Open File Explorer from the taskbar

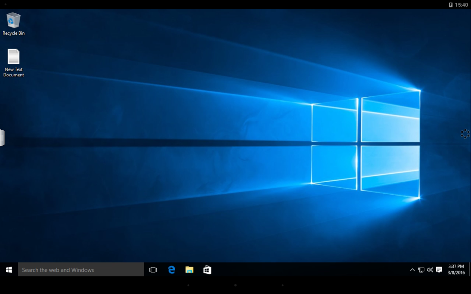point(189,270)
